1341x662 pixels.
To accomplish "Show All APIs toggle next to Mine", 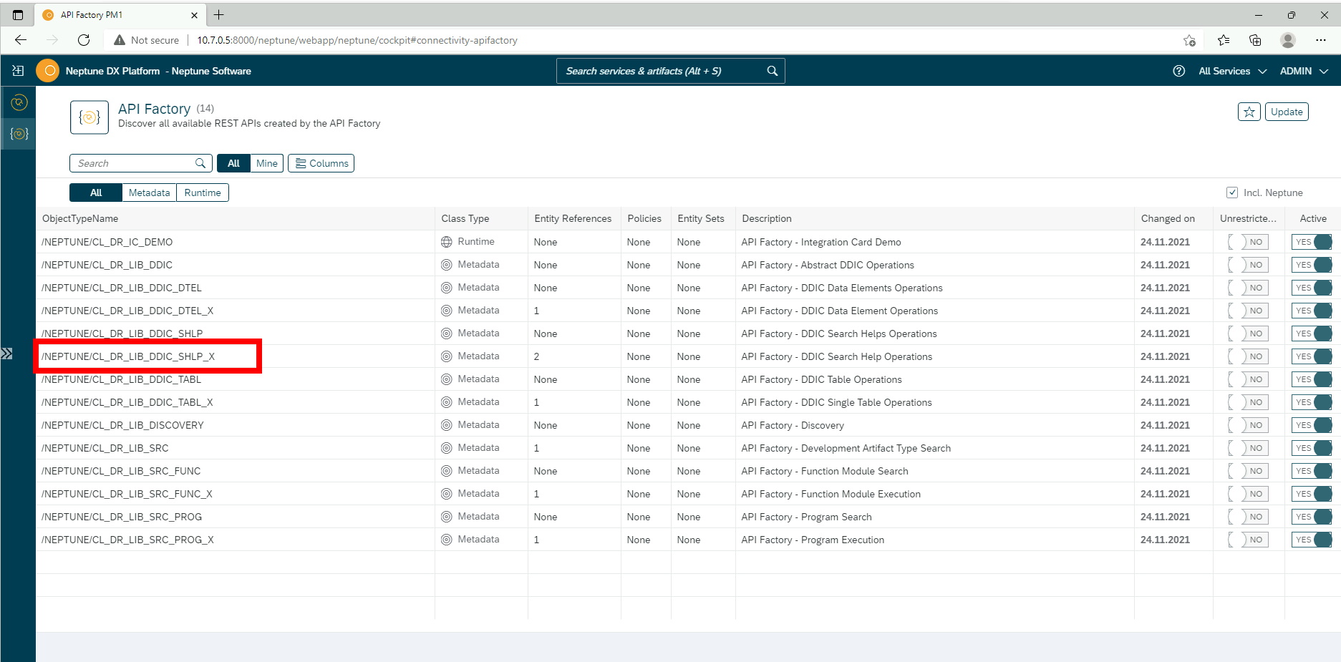I will click(x=233, y=163).
